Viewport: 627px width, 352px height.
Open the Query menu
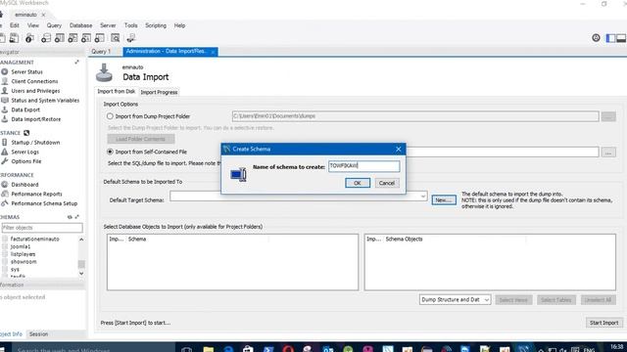[54, 25]
